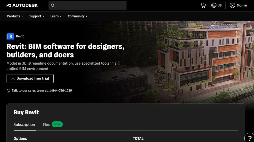This screenshot has width=254, height=142.
Task: Expand the Community menu
Action: click(x=78, y=16)
